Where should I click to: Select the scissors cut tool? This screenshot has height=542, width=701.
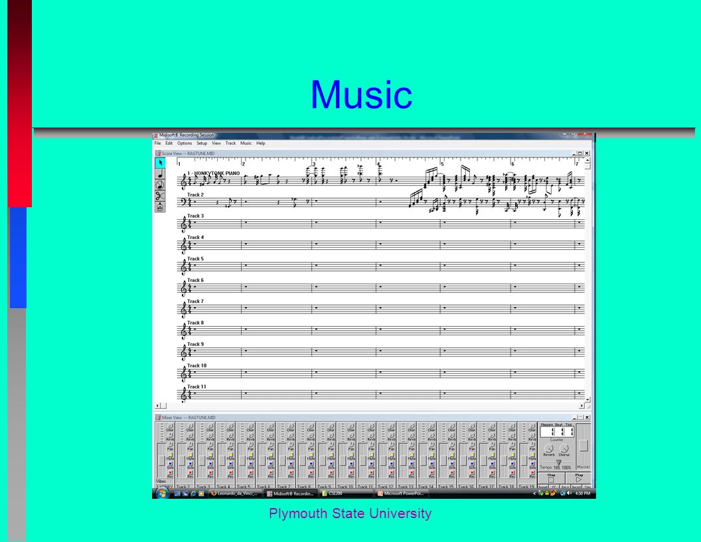pos(160,195)
